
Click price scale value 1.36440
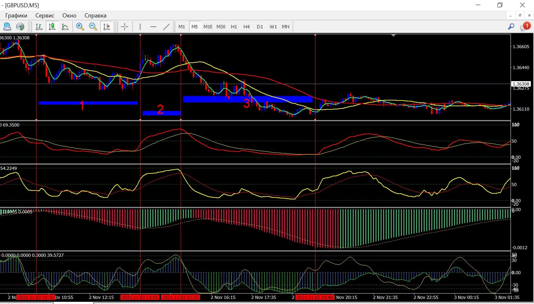[521, 68]
